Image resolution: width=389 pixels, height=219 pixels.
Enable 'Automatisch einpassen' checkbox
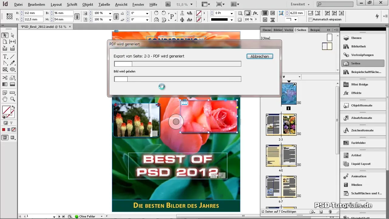pos(310,19)
